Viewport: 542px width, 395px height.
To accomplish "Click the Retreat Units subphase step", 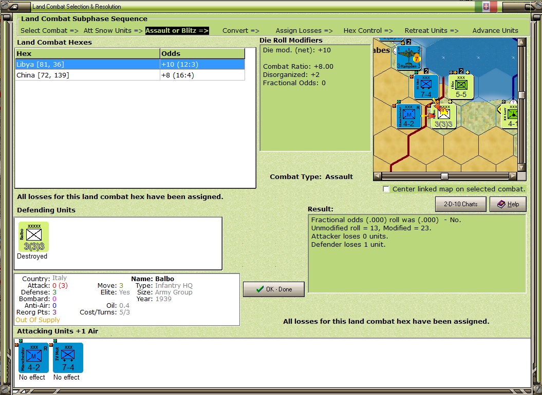I will click(432, 30).
